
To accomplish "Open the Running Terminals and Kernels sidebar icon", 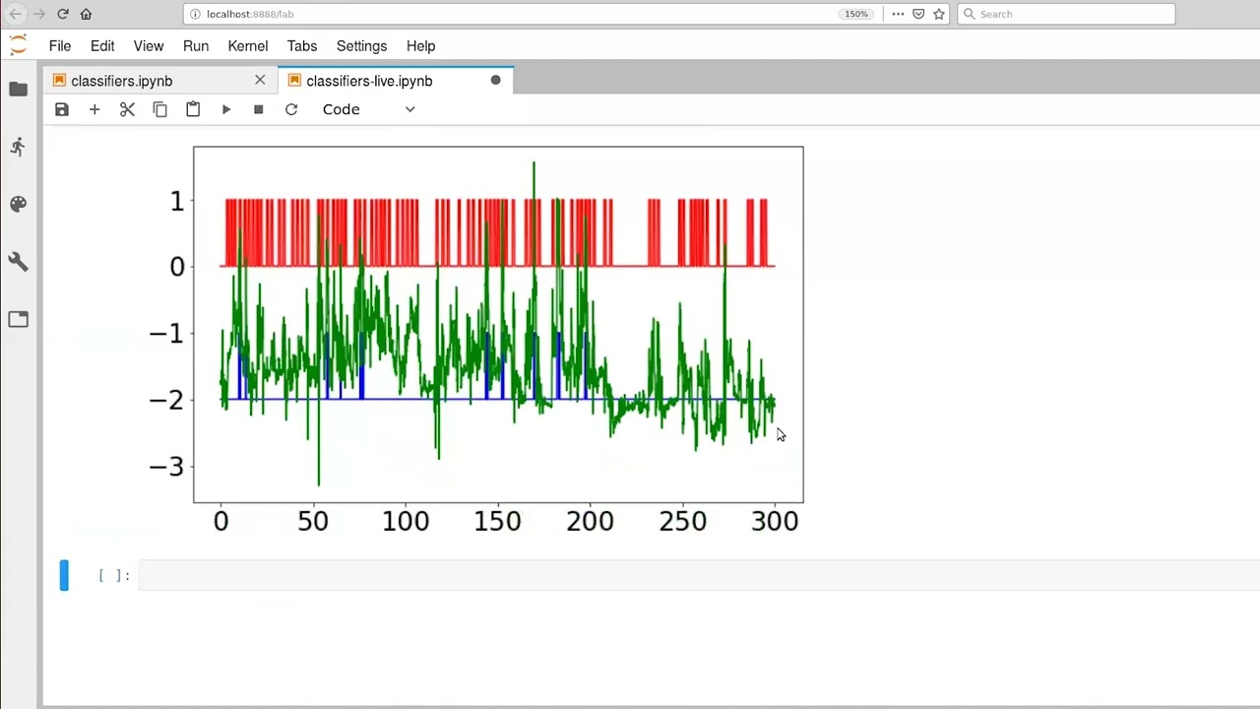I will coord(18,147).
